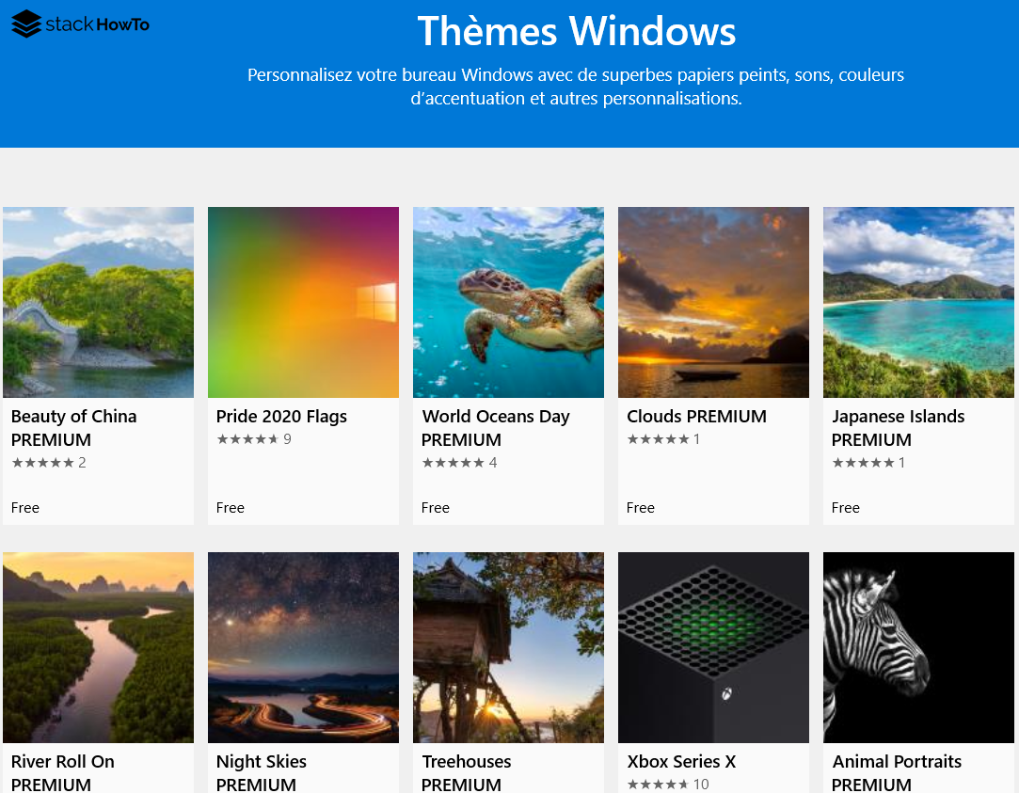This screenshot has width=1019, height=793.
Task: Open the Beauty of China PREMIUM theme
Action: tap(73, 427)
